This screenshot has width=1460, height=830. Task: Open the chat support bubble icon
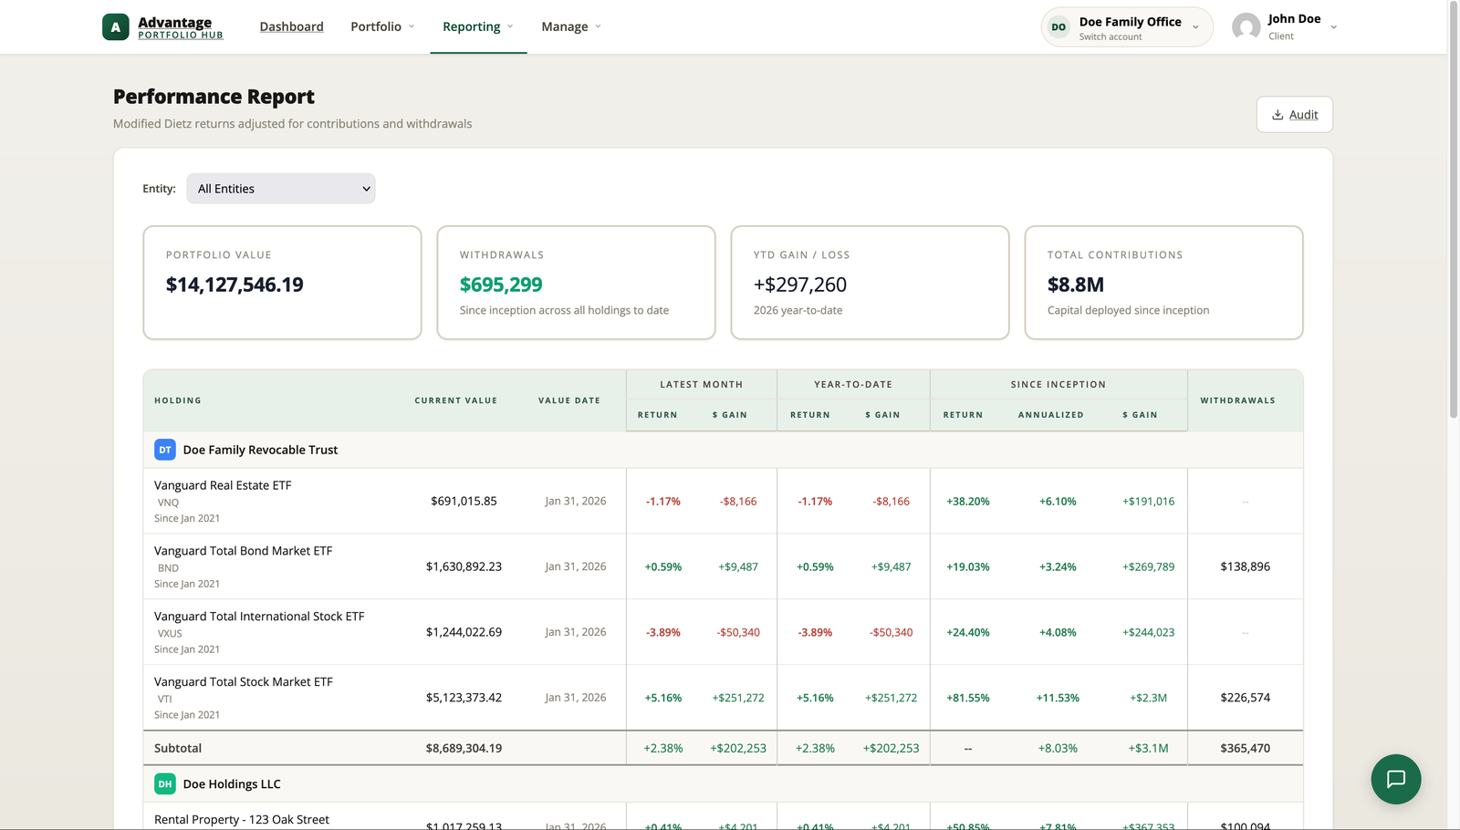coord(1396,779)
